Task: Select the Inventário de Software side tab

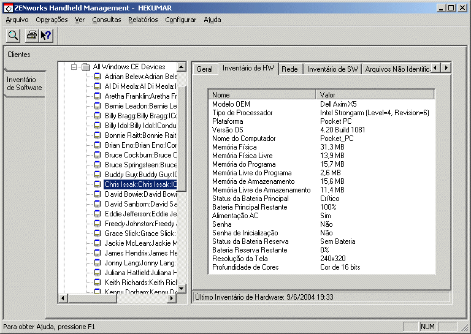Action: pos(25,84)
